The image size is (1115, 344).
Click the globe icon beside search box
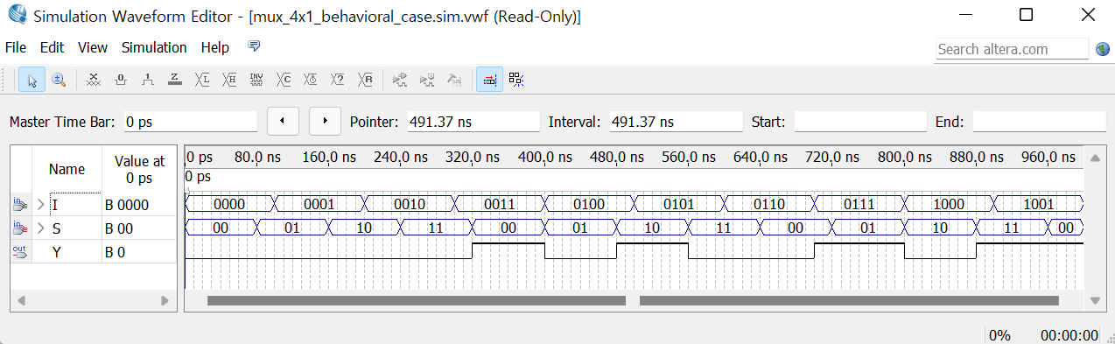(1103, 49)
